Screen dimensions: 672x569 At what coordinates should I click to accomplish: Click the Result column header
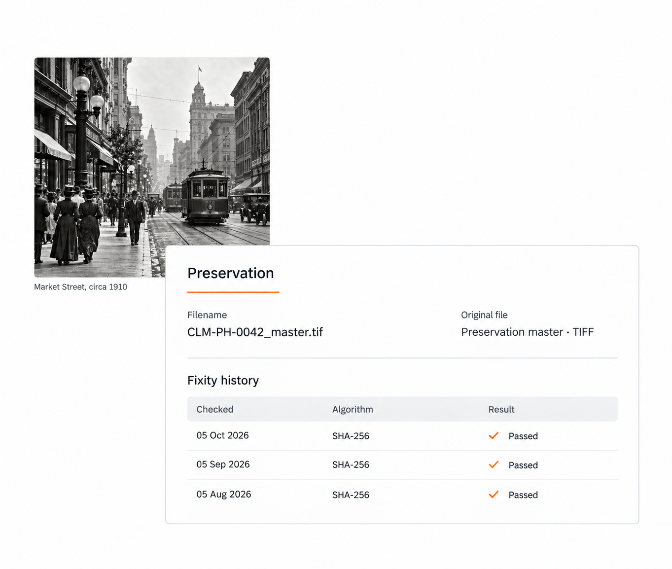[501, 409]
